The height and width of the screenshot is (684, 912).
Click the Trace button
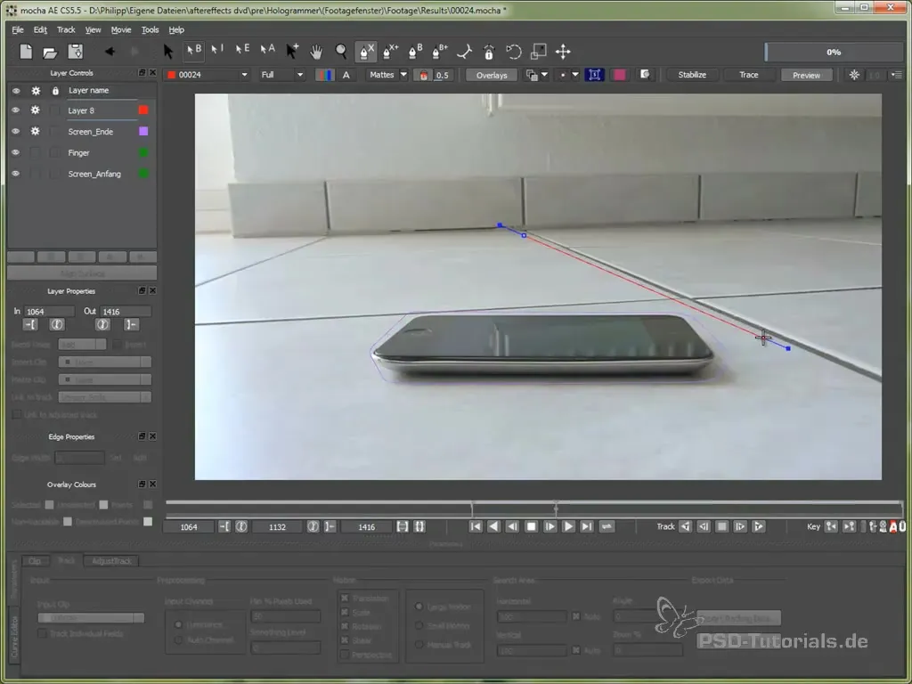748,75
